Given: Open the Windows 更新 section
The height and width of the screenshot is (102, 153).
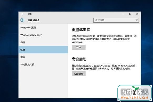Looking at the screenshot, I should [x=43, y=28].
